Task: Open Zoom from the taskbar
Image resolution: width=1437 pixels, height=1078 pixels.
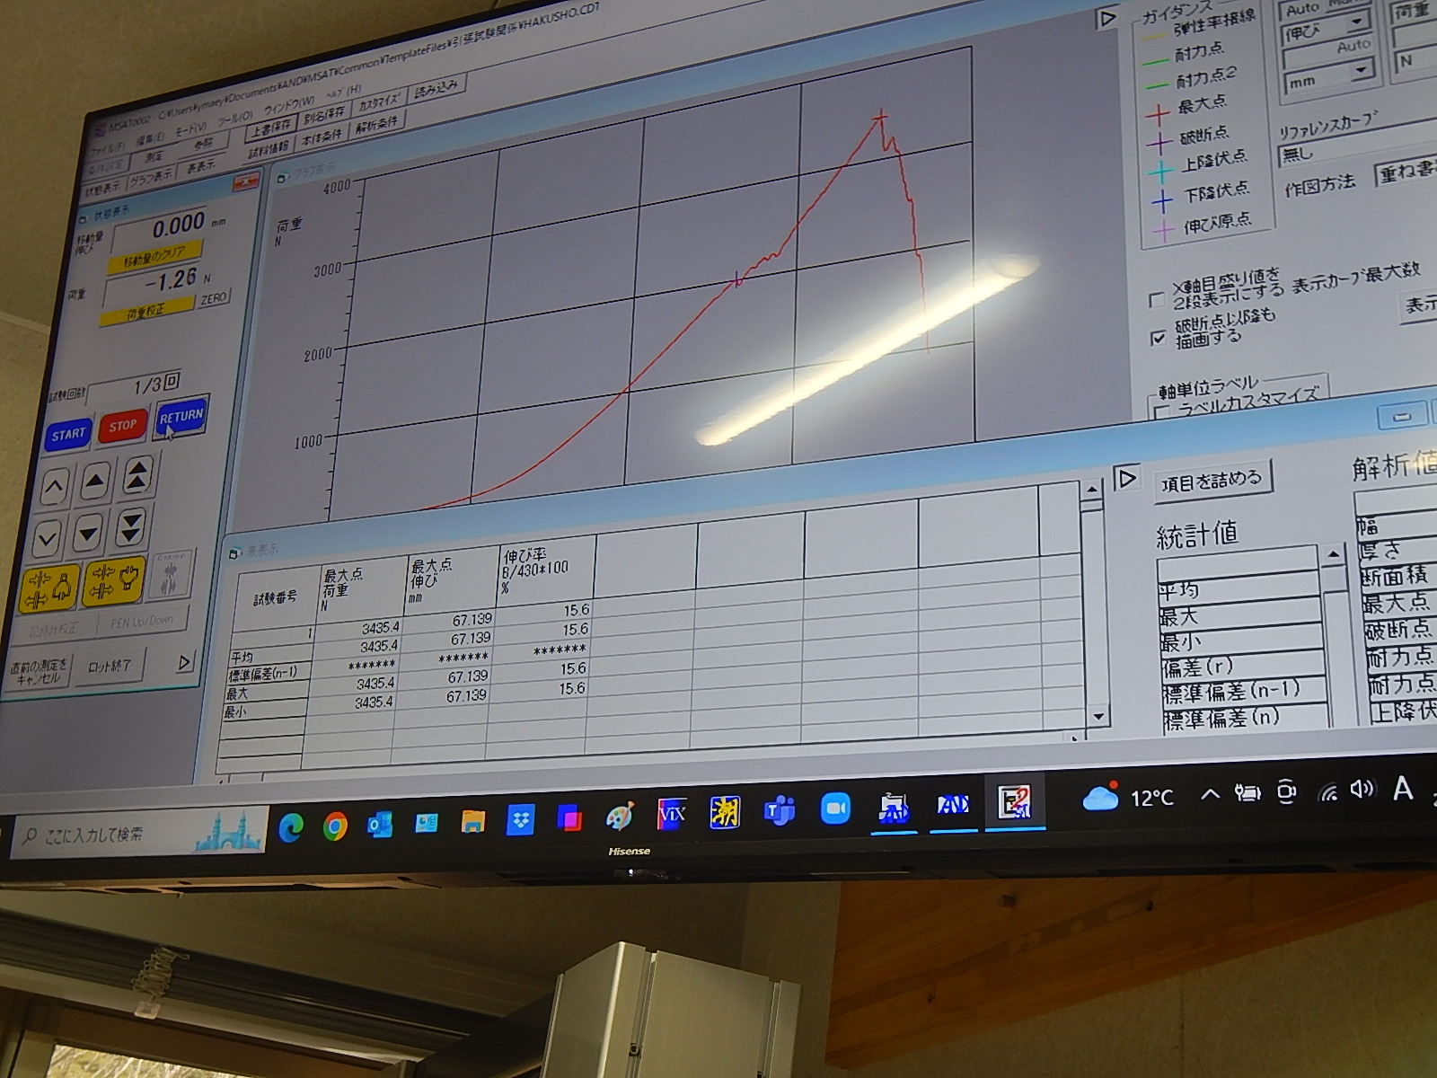Action: point(835,808)
